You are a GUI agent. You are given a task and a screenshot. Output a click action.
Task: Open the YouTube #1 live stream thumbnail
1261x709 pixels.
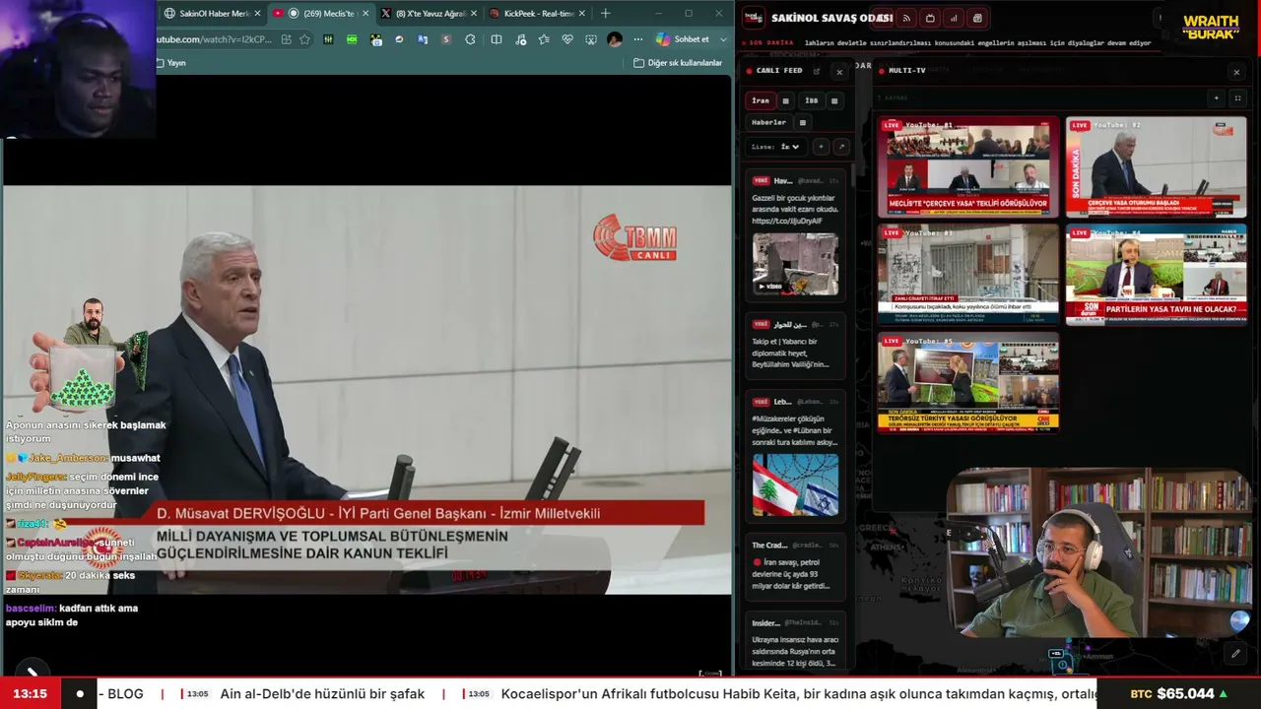click(968, 167)
